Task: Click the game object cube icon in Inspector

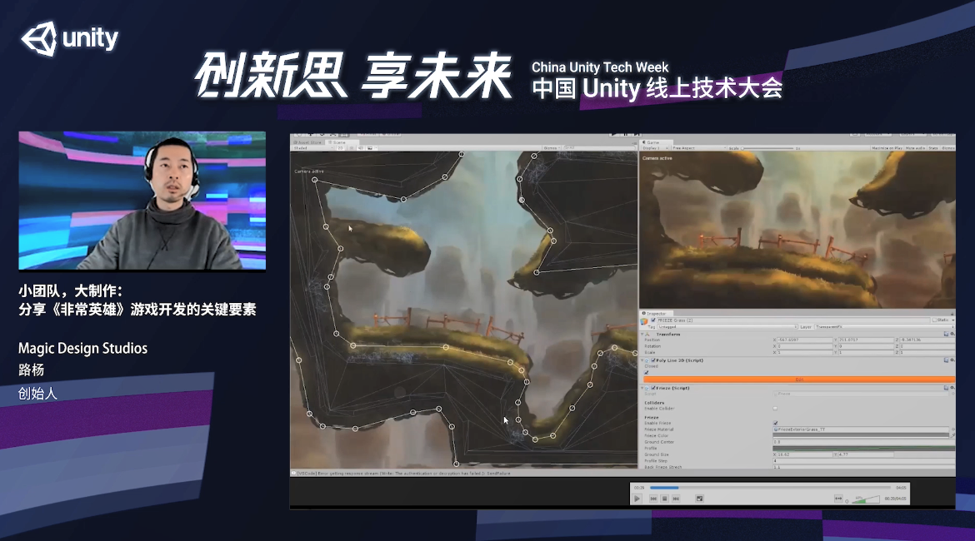Action: click(x=643, y=321)
